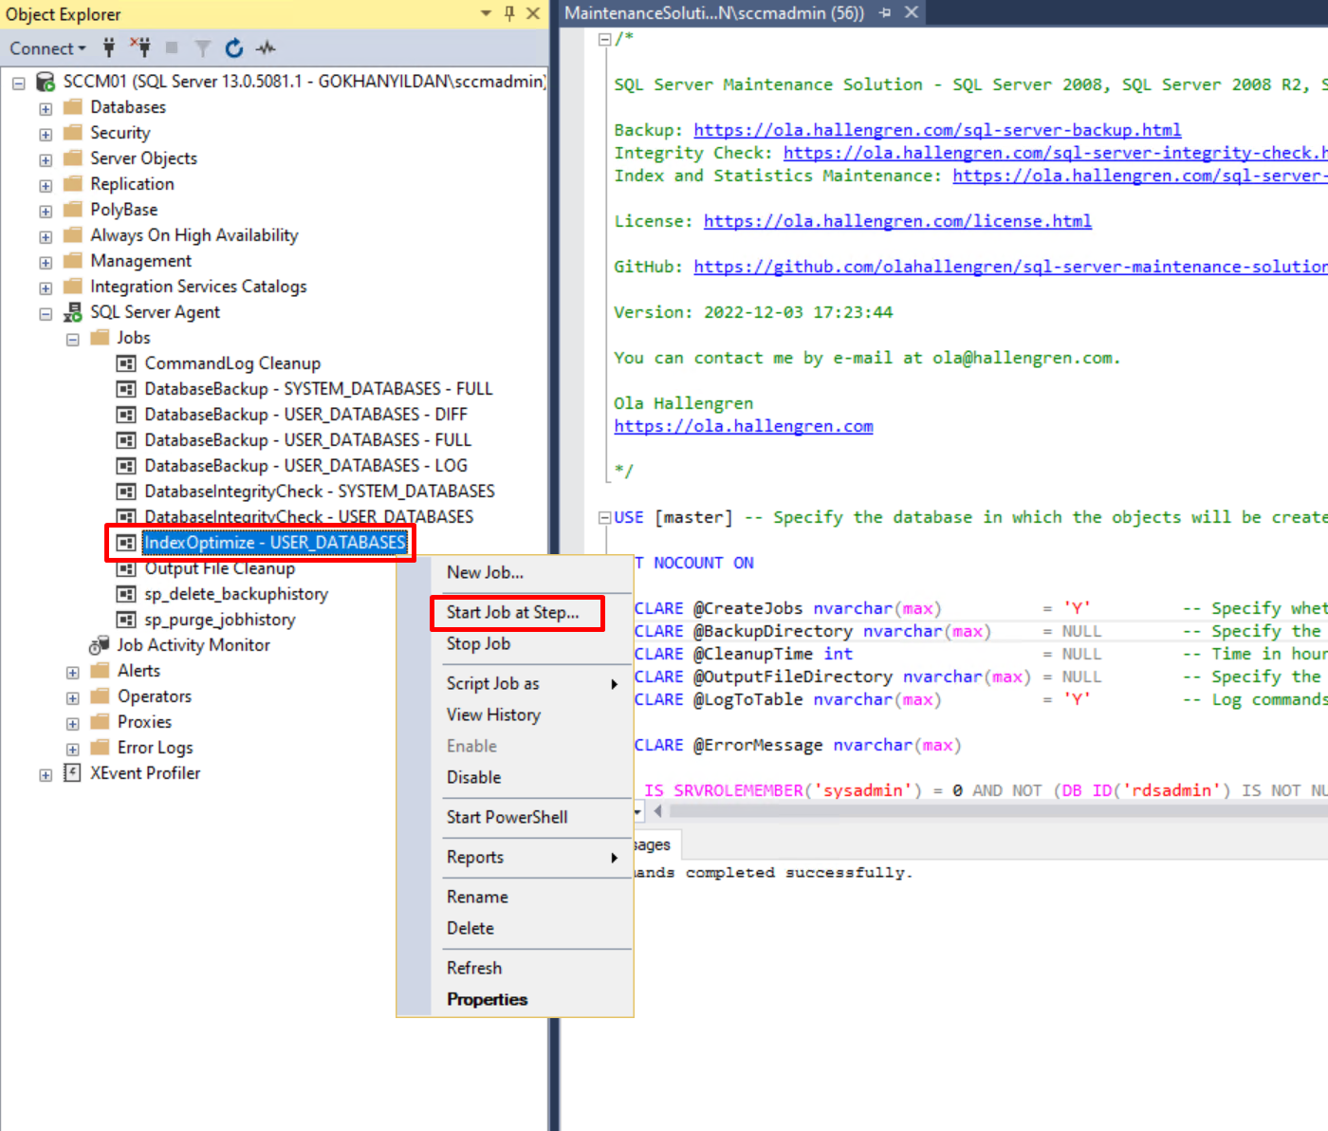1328x1131 pixels.
Task: Open the sql-server-integrity-check link
Action: click(1055, 153)
